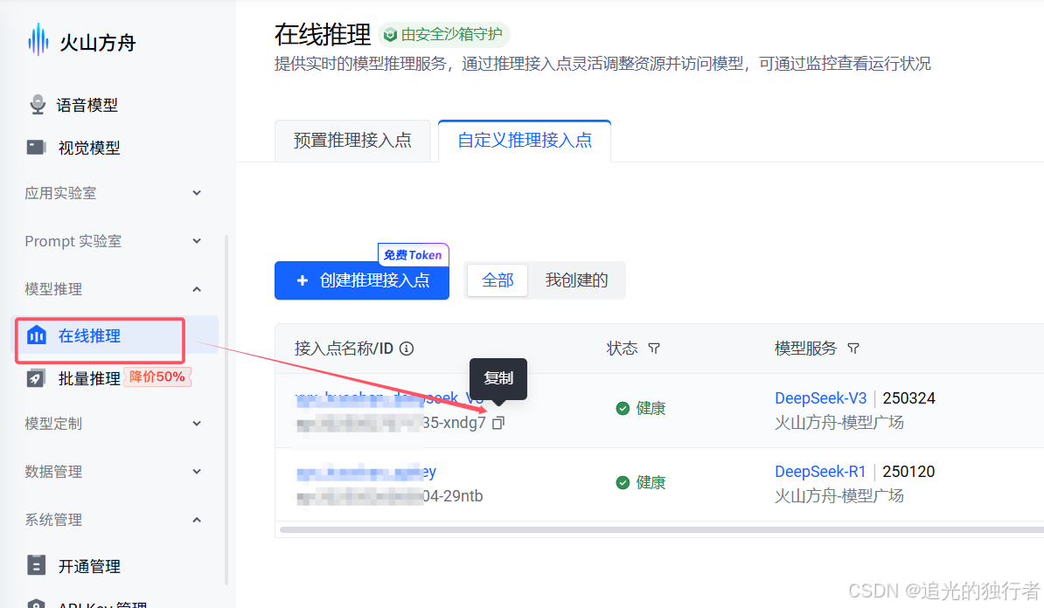Click 创建推理接入点 button
The width and height of the screenshot is (1044, 608).
point(361,280)
